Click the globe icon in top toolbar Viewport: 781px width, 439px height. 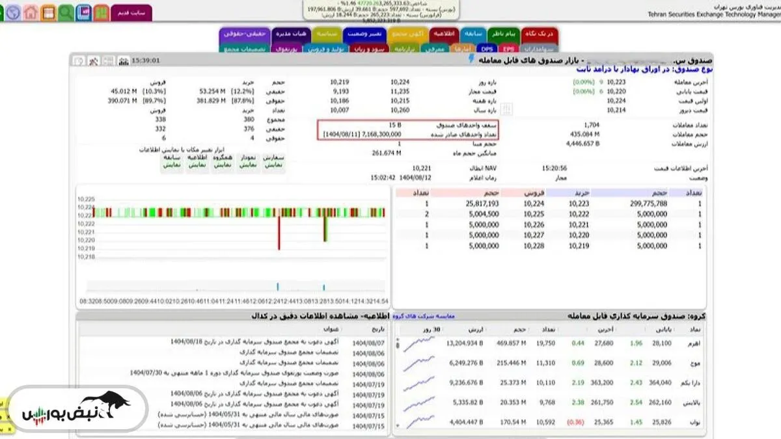point(13,12)
